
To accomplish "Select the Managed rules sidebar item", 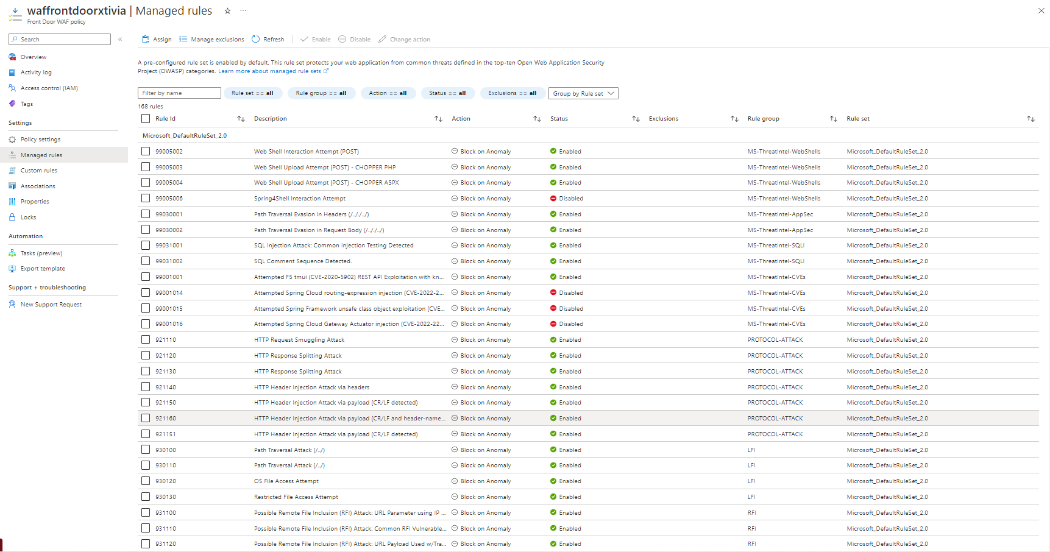I will (x=64, y=155).
